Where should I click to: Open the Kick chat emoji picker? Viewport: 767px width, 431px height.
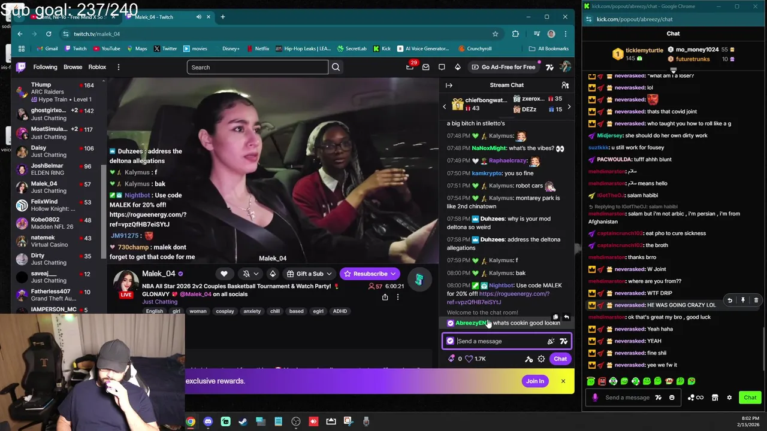672,397
